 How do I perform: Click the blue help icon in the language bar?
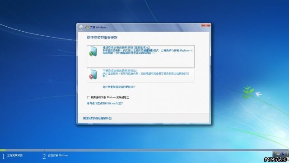pos(283,154)
